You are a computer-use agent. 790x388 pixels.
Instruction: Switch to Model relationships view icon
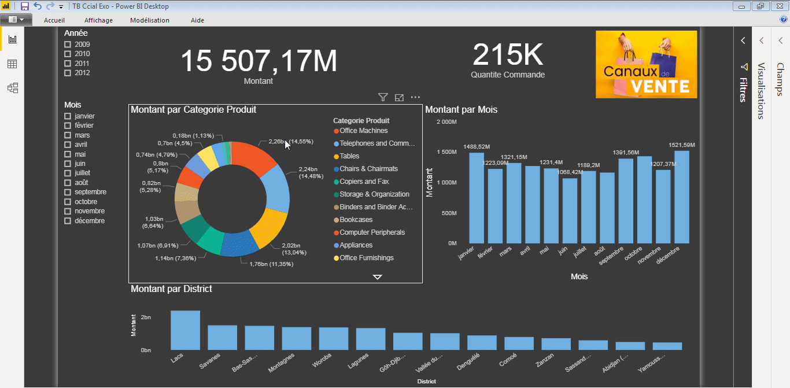12,88
